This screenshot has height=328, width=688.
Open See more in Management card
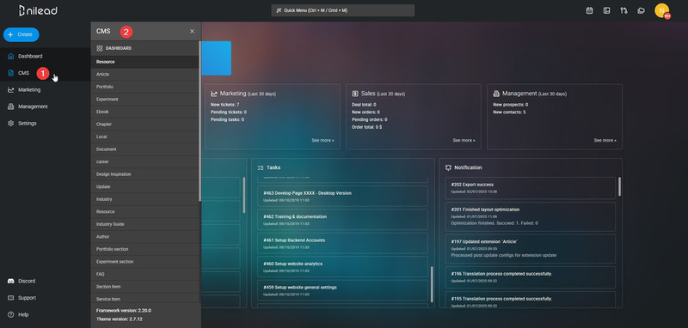[605, 141]
